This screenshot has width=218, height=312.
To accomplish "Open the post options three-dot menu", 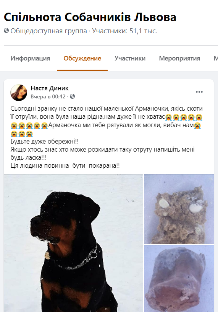I will point(199,92).
